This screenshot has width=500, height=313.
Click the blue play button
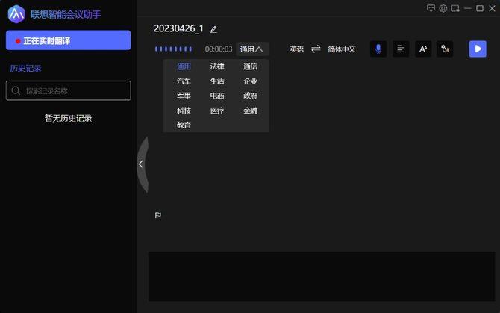(x=478, y=49)
